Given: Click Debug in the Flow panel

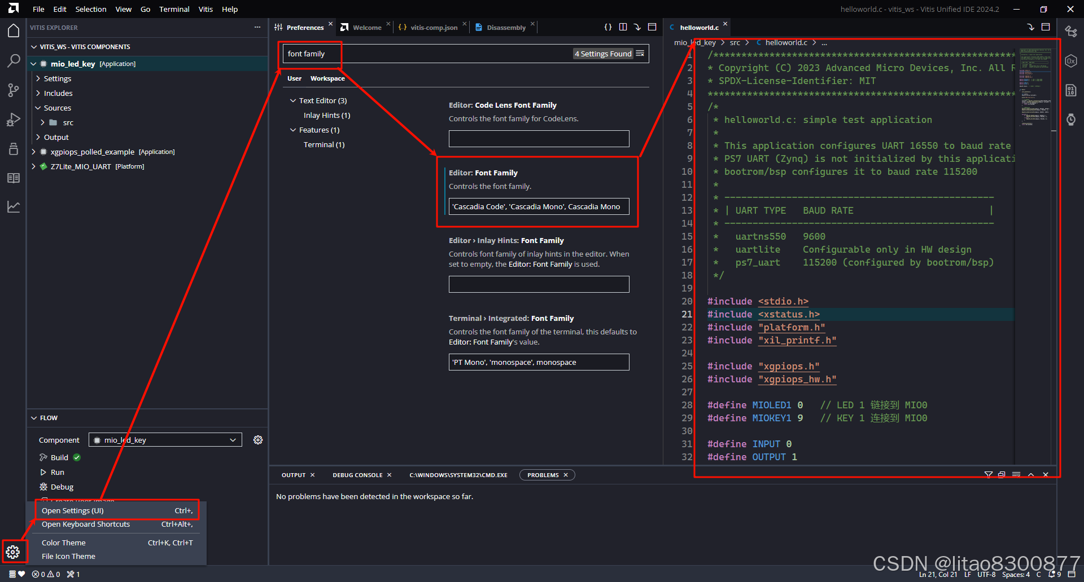Looking at the screenshot, I should coord(62,487).
